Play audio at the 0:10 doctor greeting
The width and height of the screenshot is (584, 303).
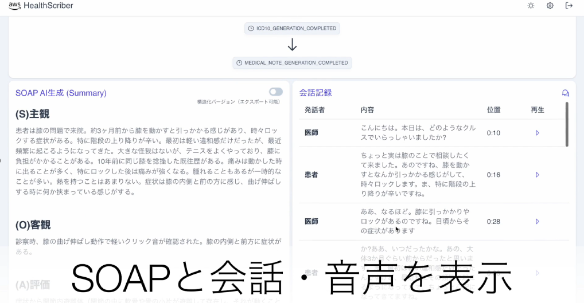click(x=538, y=133)
